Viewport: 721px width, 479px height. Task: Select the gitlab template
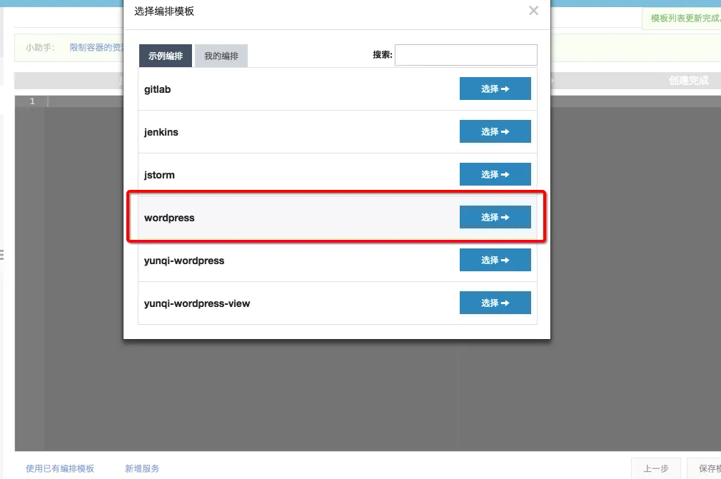pyautogui.click(x=495, y=89)
